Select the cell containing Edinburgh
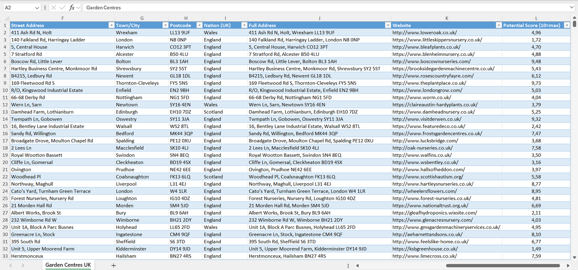The height and width of the screenshot is (270, 578). (x=142, y=112)
